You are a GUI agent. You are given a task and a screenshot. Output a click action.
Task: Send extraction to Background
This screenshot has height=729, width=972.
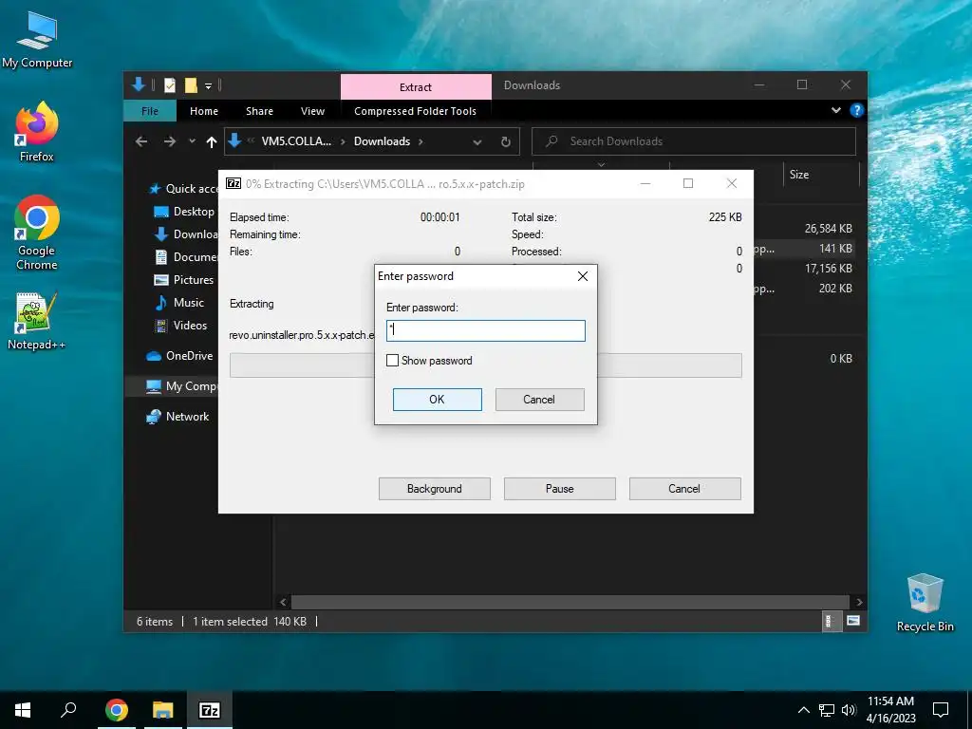point(435,489)
